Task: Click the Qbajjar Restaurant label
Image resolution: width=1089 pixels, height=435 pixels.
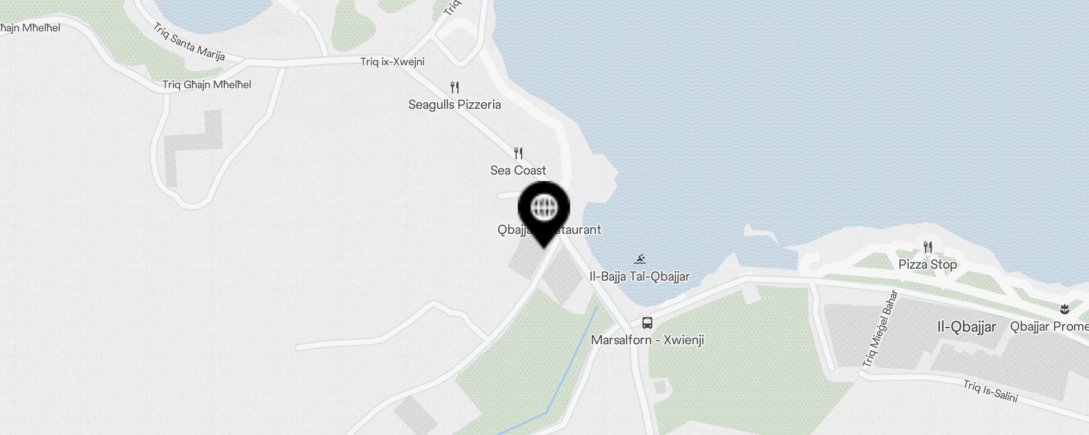Action: pos(549,229)
